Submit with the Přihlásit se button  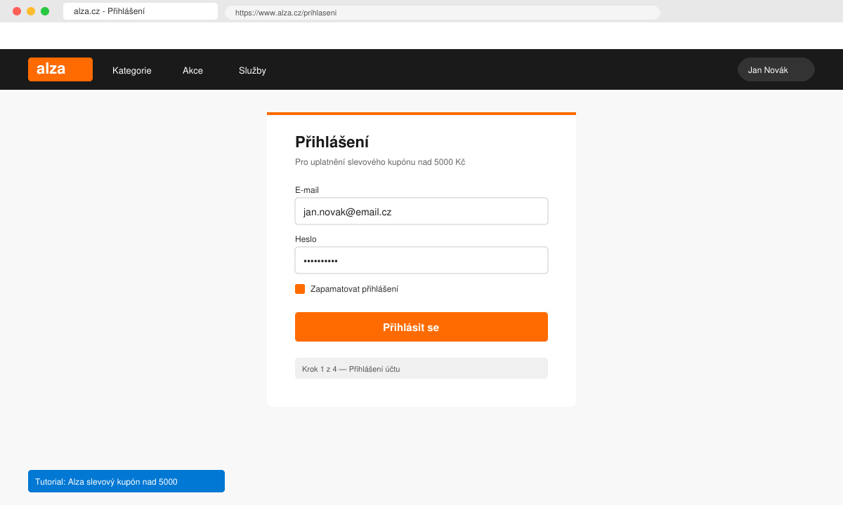421,327
